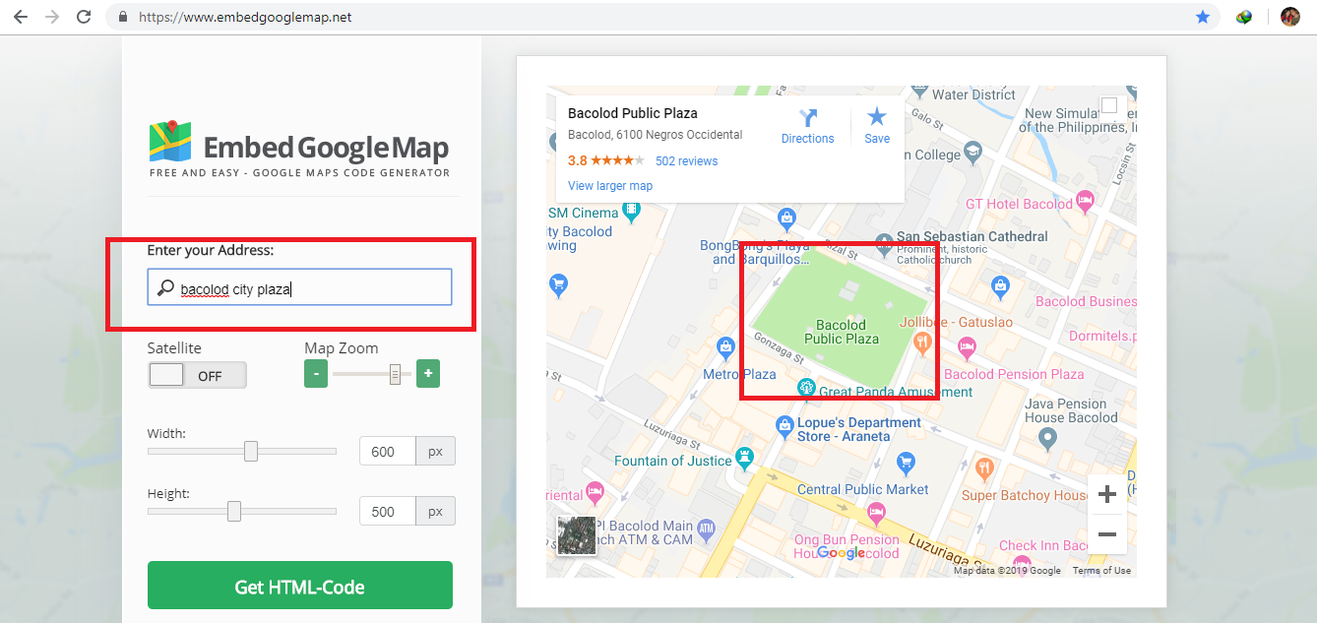Click inside the Enter your Address field

coord(295,286)
